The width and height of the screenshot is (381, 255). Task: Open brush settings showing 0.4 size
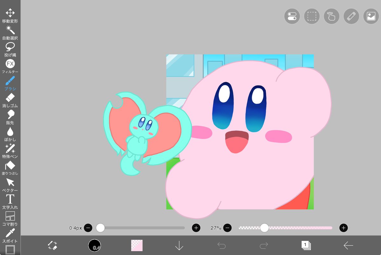95,245
